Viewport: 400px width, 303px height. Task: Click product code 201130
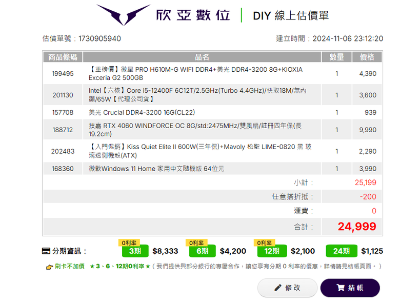[x=63, y=95]
